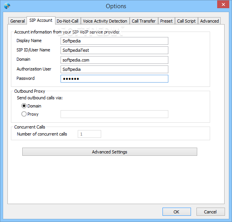Switch to the General tab
This screenshot has width=232, height=222.
tap(18, 21)
